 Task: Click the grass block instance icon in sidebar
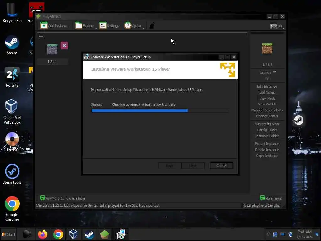pyautogui.click(x=267, y=48)
